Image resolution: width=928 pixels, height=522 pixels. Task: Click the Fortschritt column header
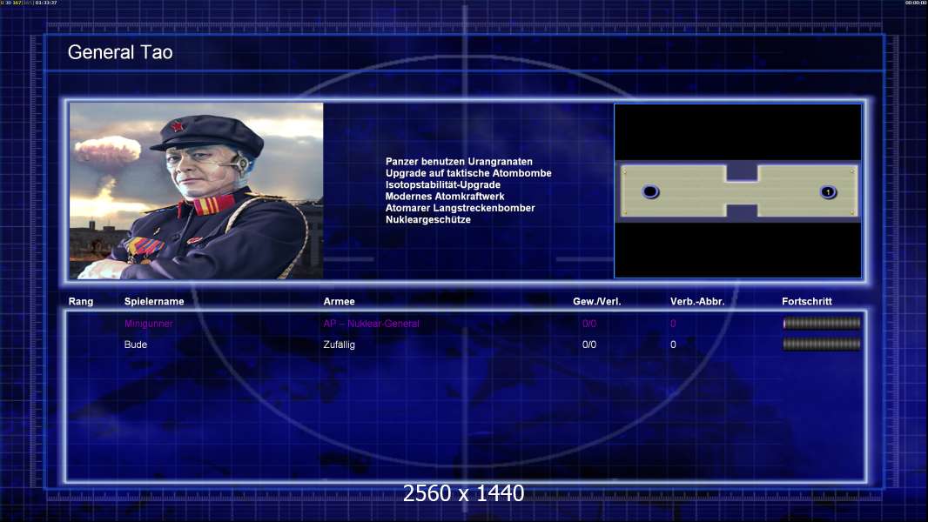807,302
